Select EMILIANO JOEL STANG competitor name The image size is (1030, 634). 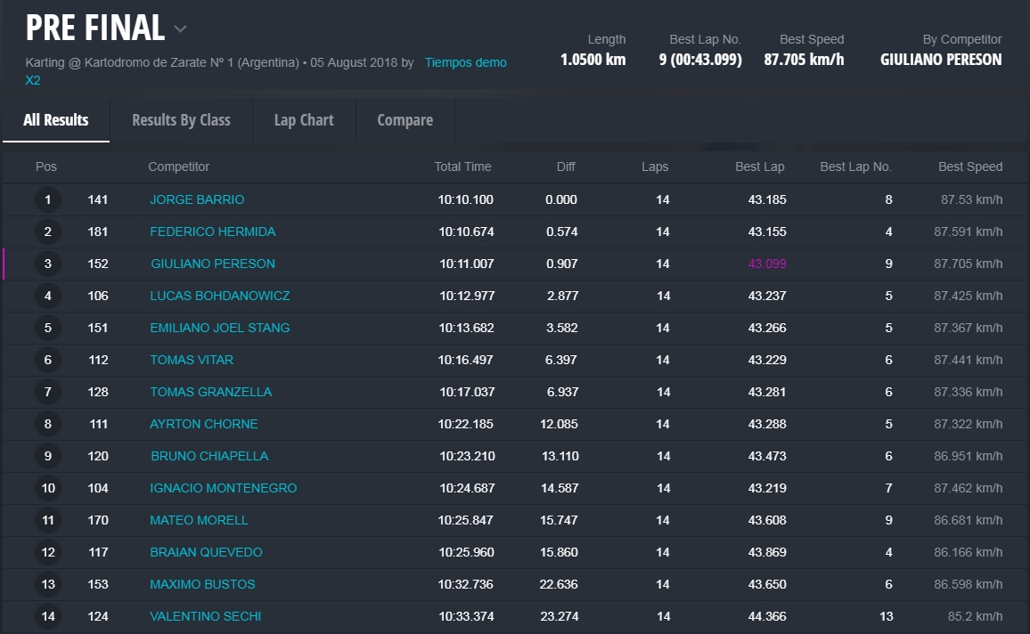pyautogui.click(x=219, y=328)
